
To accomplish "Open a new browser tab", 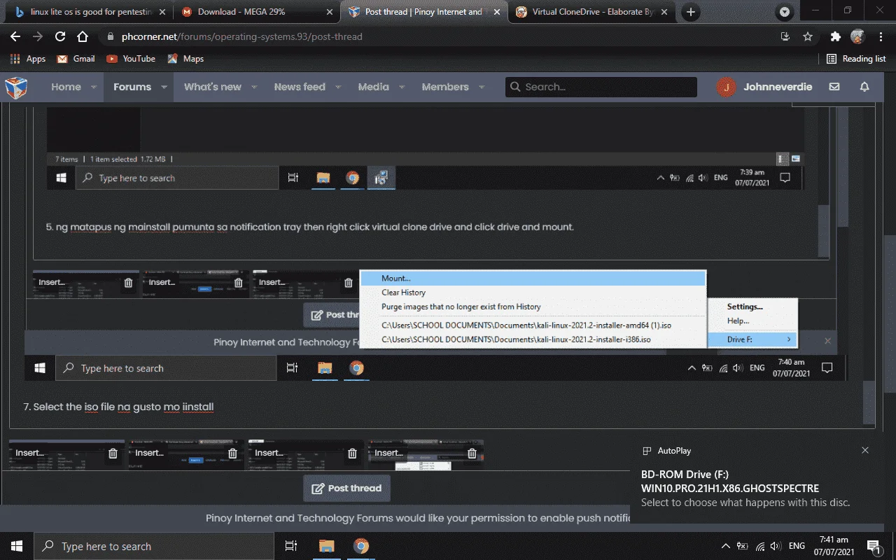I will [691, 12].
